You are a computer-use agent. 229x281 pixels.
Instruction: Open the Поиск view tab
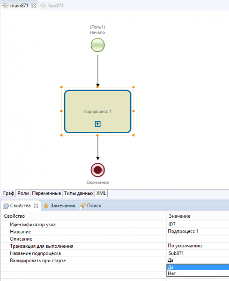point(90,205)
